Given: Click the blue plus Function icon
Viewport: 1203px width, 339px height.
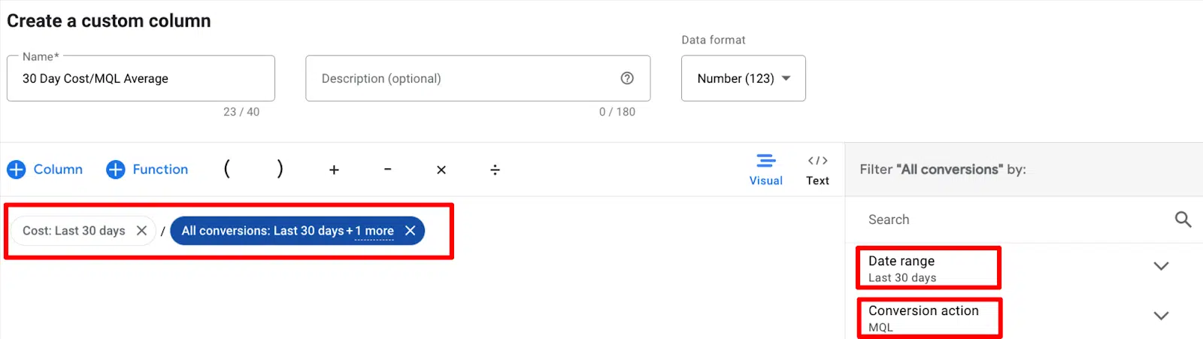Looking at the screenshot, I should coord(115,170).
